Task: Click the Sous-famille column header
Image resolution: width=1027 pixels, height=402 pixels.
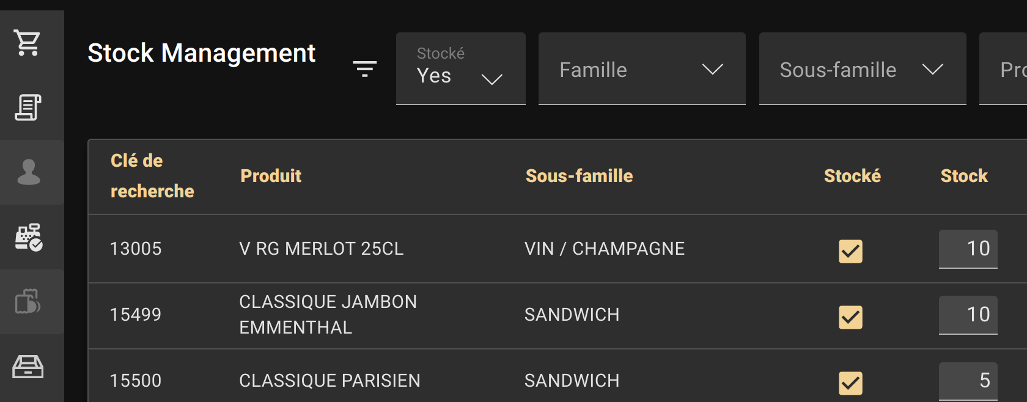Action: (579, 176)
